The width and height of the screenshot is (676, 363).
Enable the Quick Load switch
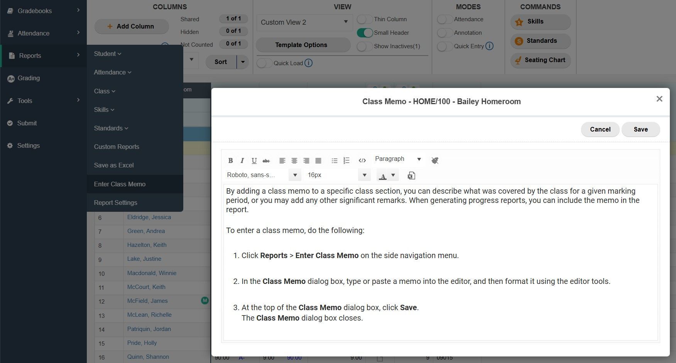click(x=264, y=63)
